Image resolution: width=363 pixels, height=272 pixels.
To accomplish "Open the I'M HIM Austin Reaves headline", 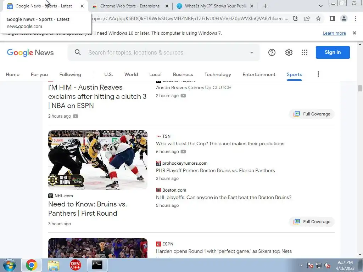I will [x=97, y=96].
